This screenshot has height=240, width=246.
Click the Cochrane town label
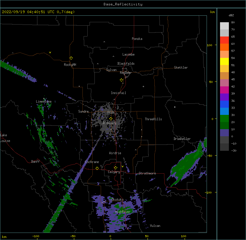click(92, 162)
